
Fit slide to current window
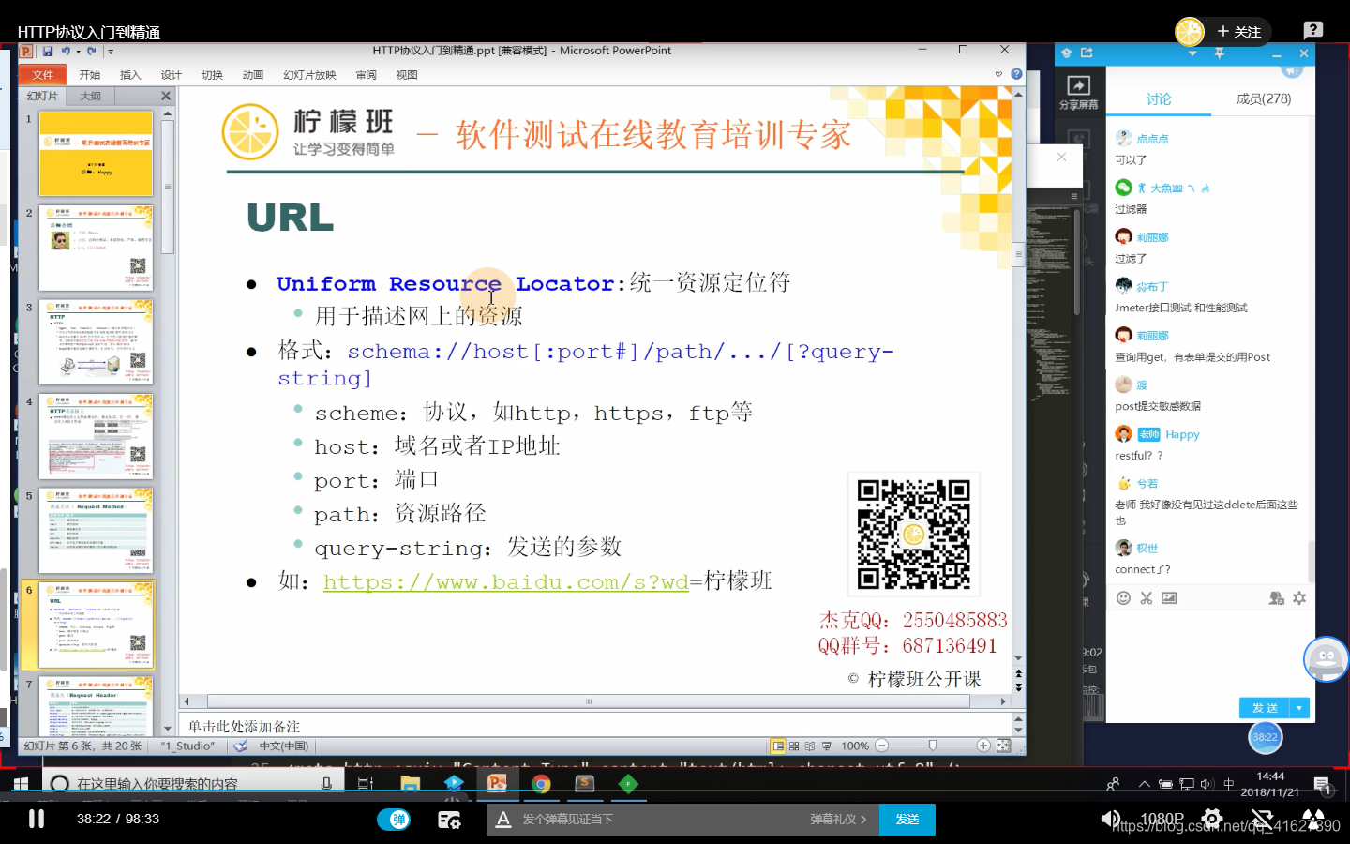click(1003, 746)
